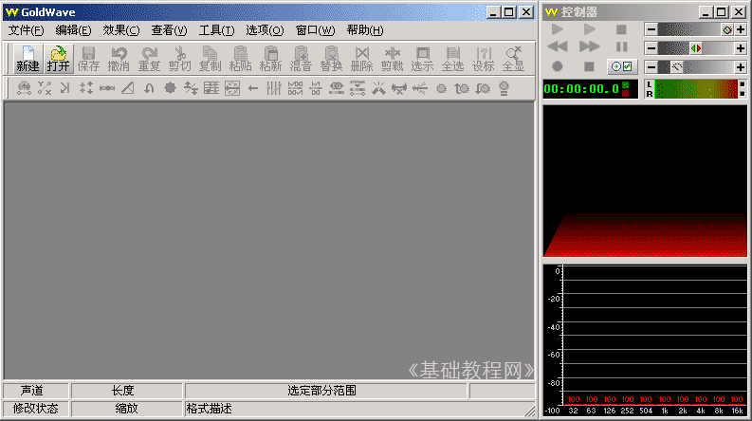Click the pause button in the controller
The height and width of the screenshot is (421, 752).
(x=621, y=46)
